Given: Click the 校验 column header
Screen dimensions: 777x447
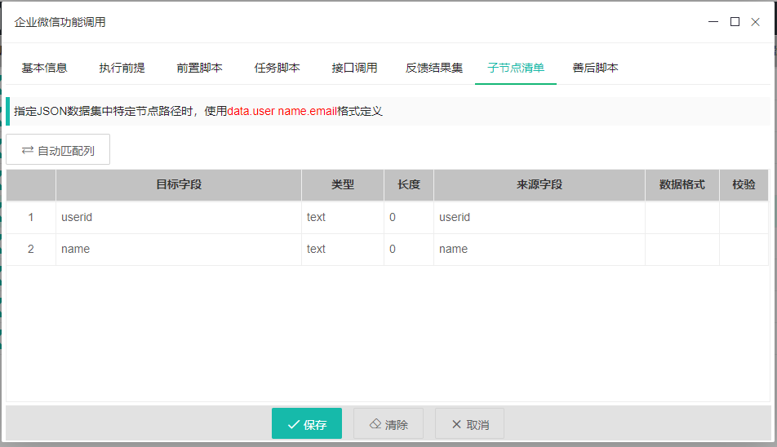Looking at the screenshot, I should (x=744, y=184).
